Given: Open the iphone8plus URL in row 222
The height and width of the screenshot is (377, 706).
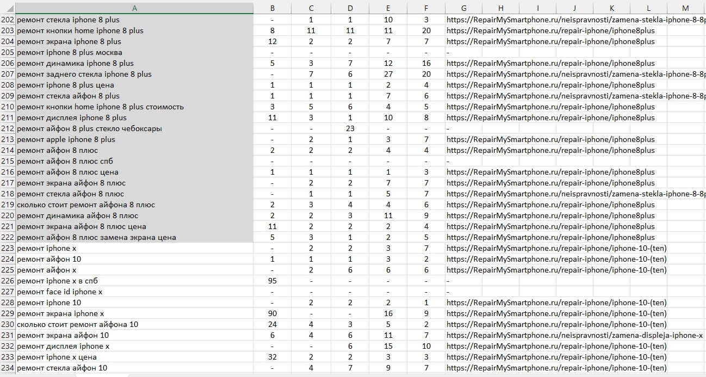Looking at the screenshot, I should 550,237.
